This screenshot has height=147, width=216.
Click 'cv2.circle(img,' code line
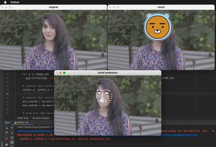[x=37, y=78]
